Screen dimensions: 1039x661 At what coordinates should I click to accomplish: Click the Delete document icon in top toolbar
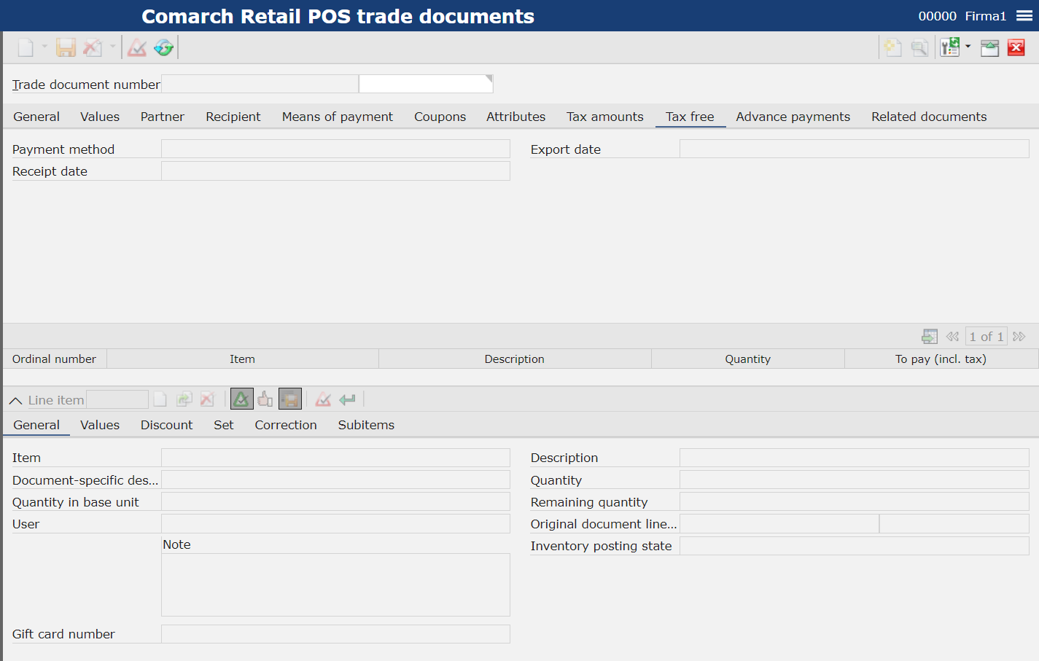coord(93,48)
